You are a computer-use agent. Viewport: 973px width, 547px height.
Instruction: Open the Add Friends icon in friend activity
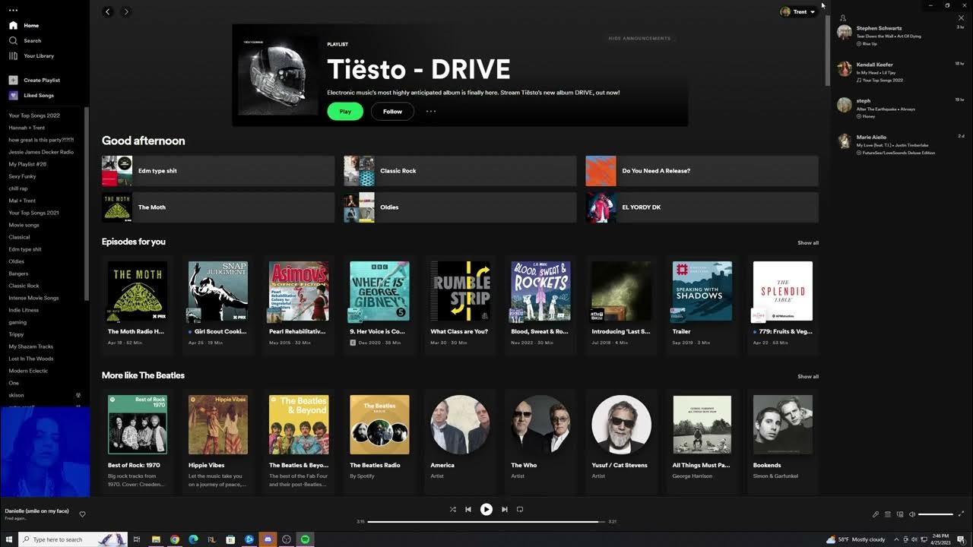(843, 17)
